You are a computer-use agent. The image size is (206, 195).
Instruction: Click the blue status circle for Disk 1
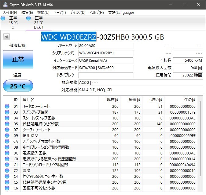28,18
